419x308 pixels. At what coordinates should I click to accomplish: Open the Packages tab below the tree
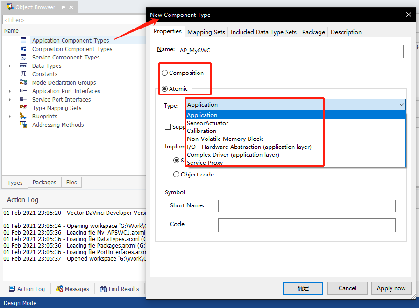tap(44, 182)
